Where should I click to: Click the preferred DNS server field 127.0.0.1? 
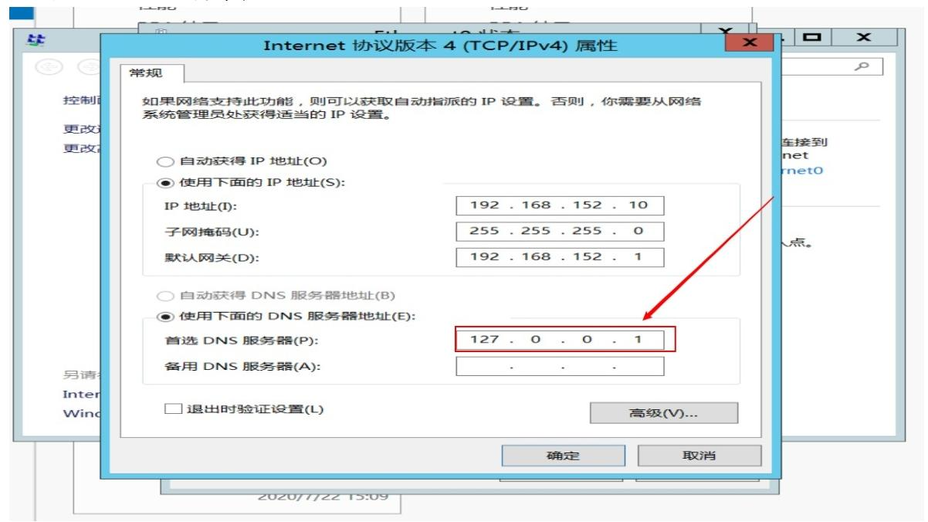pyautogui.click(x=560, y=339)
